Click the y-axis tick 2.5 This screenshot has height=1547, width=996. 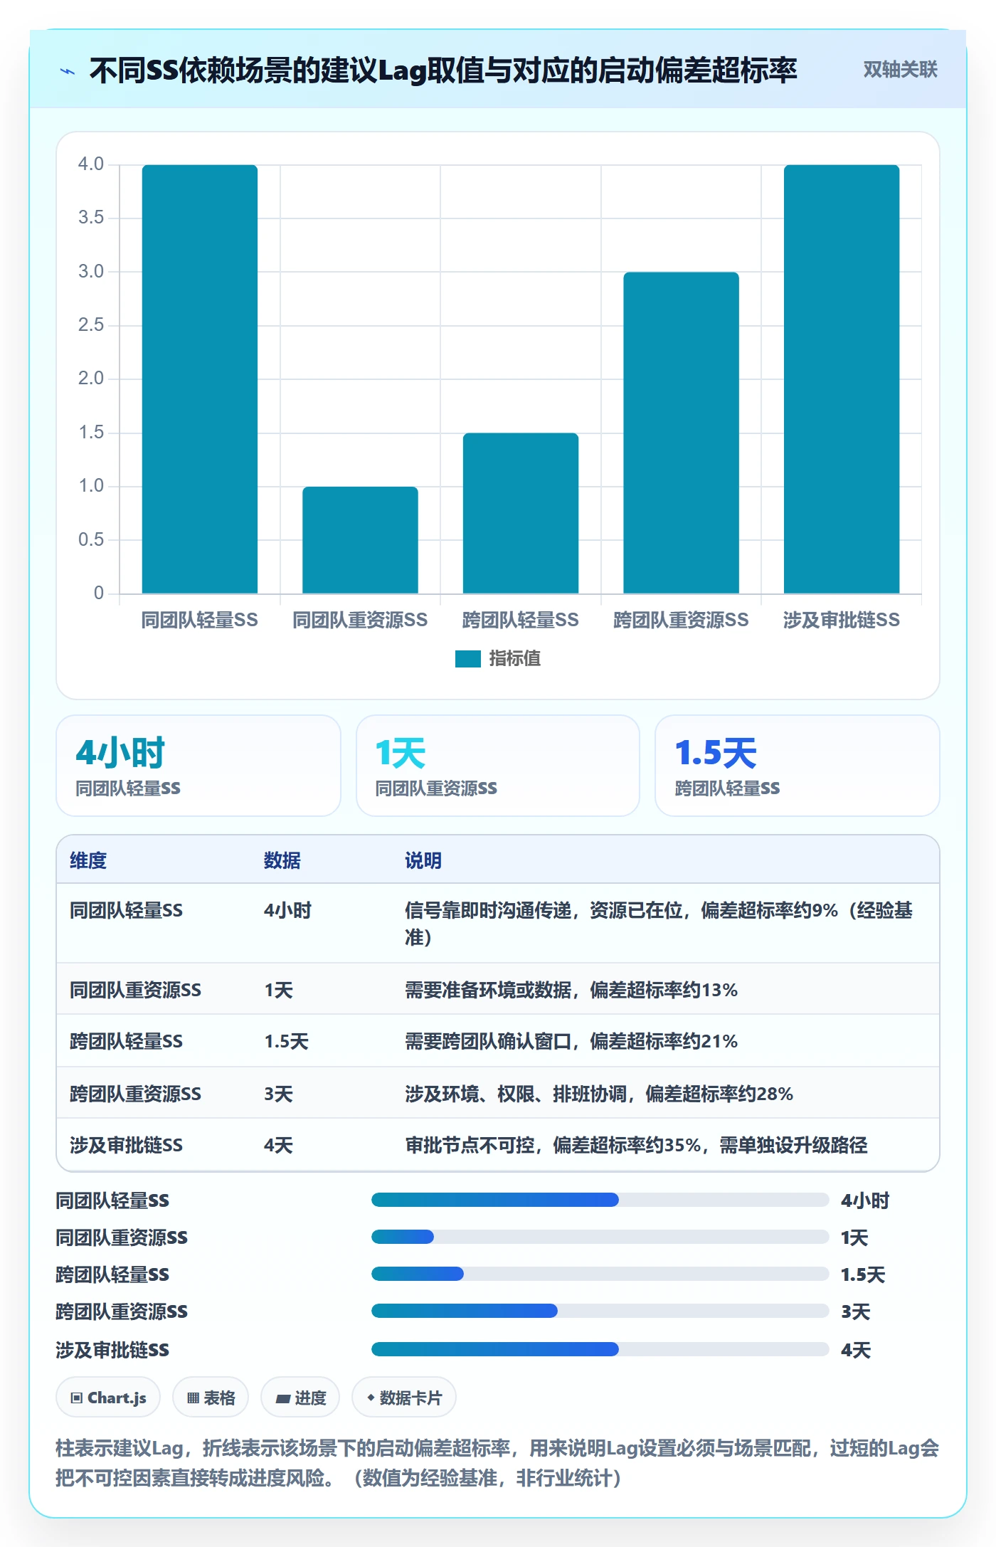(x=91, y=325)
